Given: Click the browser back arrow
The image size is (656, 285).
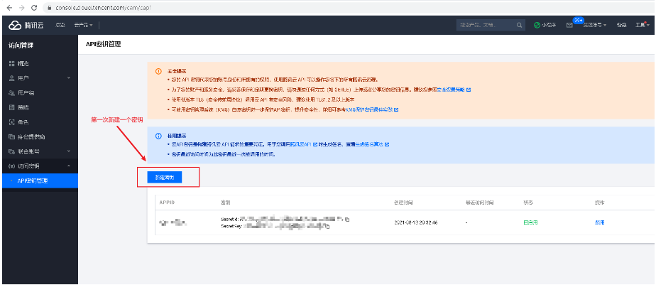Looking at the screenshot, I should click(9, 8).
